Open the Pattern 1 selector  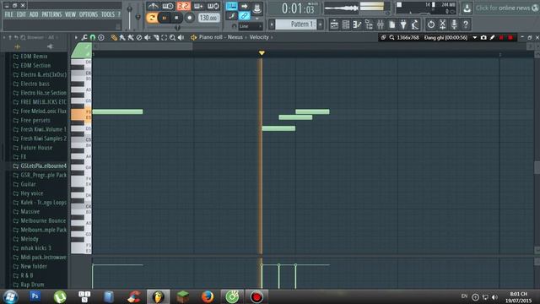click(296, 24)
